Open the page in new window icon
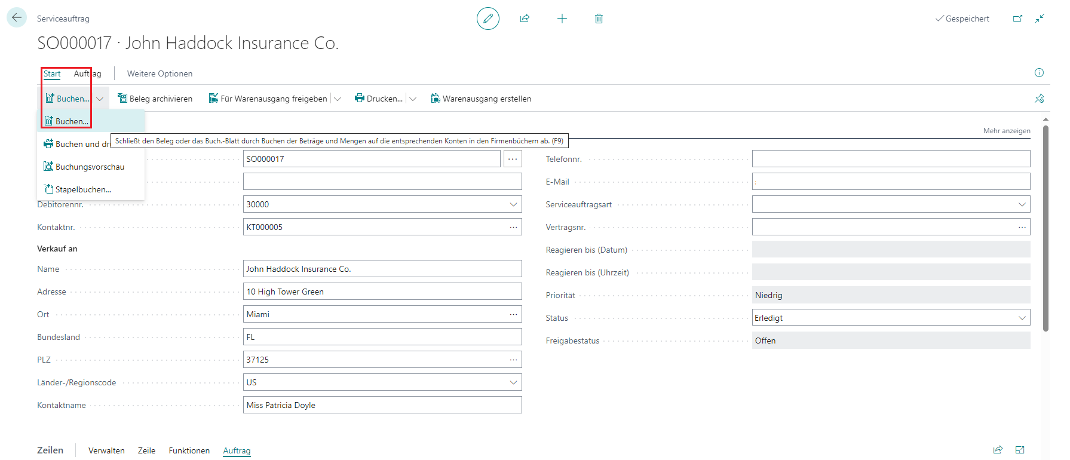Viewport: 1070px width, 460px height. point(1017,19)
